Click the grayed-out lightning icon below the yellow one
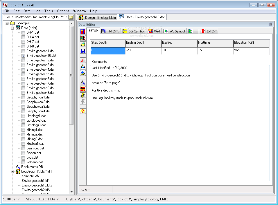Viewport: 278px width, 205px height. pos(83,102)
